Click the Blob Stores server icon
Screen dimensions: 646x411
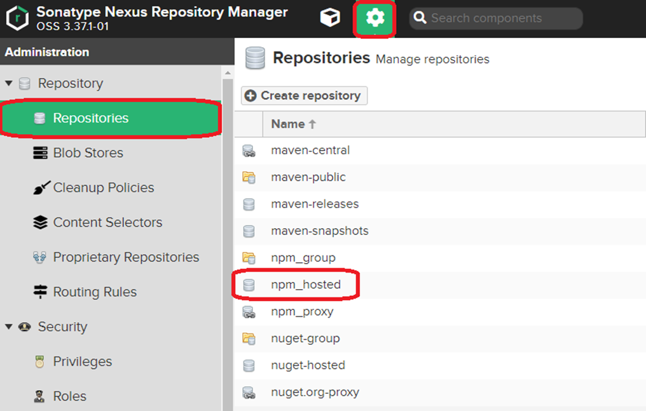click(40, 152)
